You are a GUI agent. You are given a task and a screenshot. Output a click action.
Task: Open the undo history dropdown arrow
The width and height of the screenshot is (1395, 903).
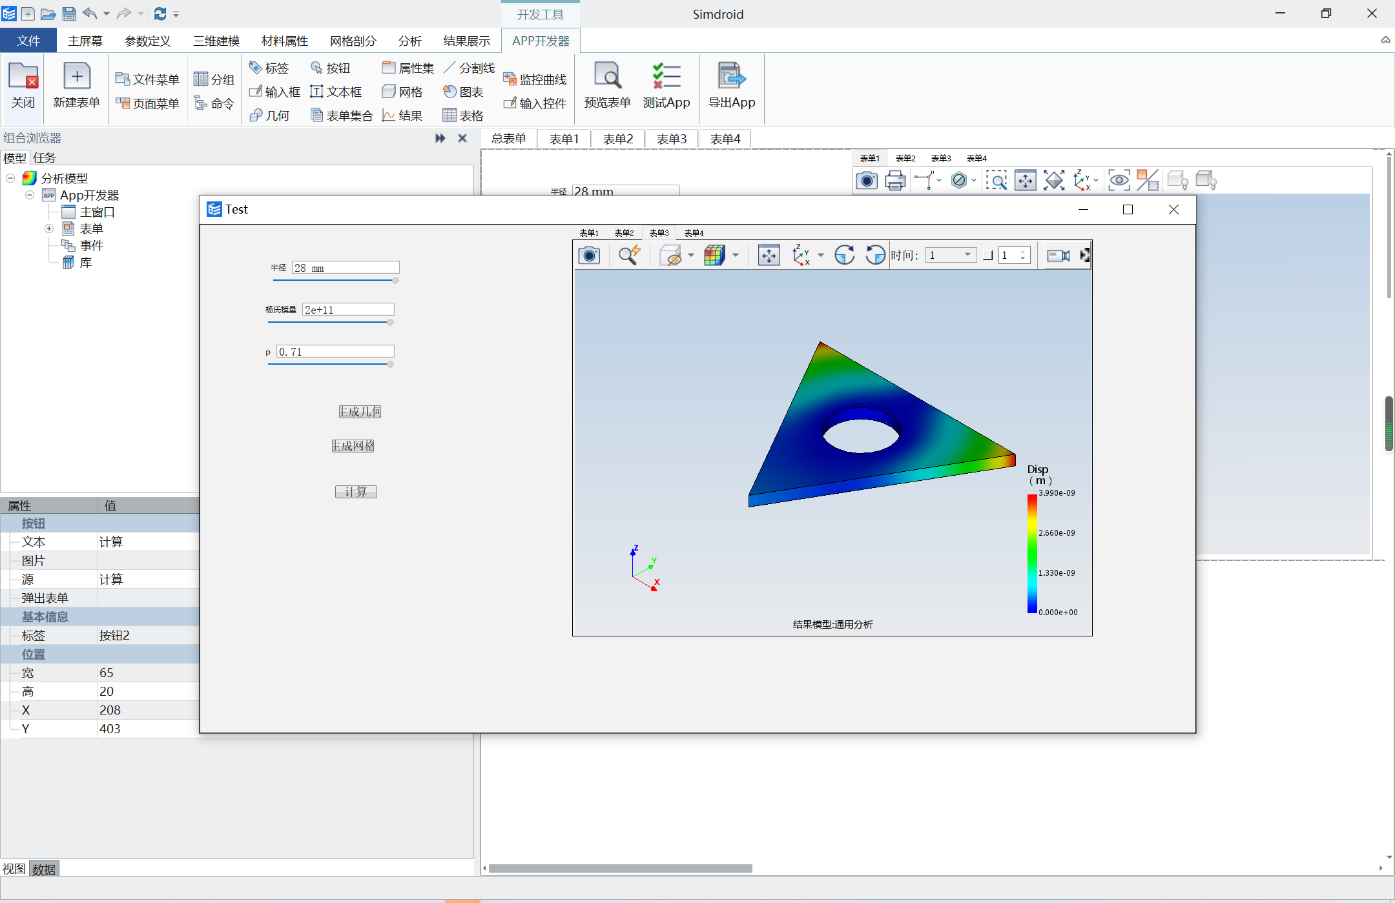coord(107,14)
